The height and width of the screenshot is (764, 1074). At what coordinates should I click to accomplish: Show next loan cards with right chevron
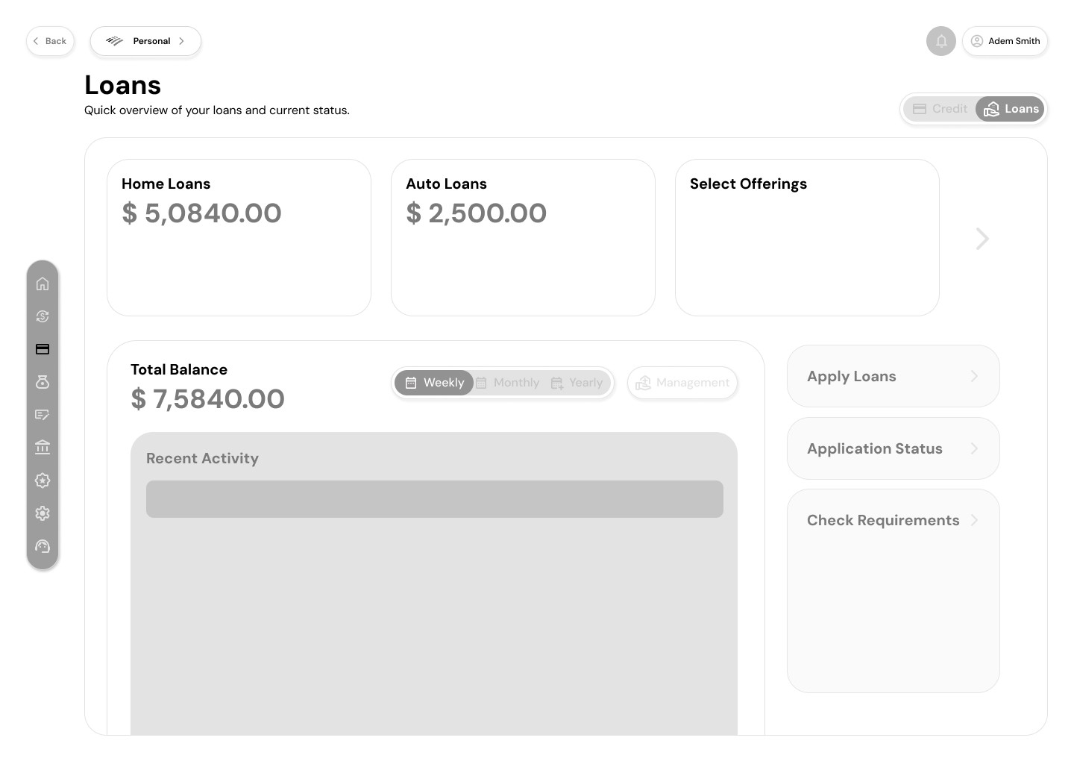click(x=982, y=239)
